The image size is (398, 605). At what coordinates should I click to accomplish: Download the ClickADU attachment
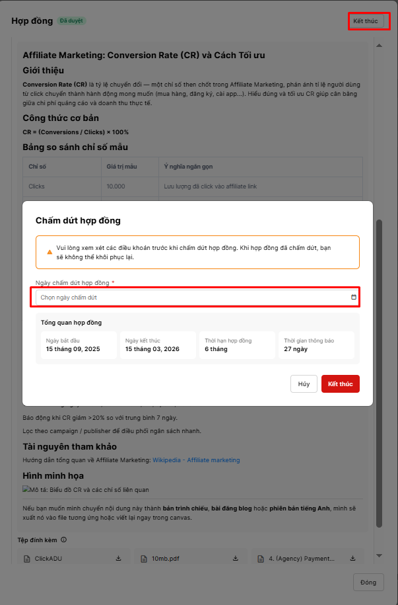pyautogui.click(x=119, y=559)
